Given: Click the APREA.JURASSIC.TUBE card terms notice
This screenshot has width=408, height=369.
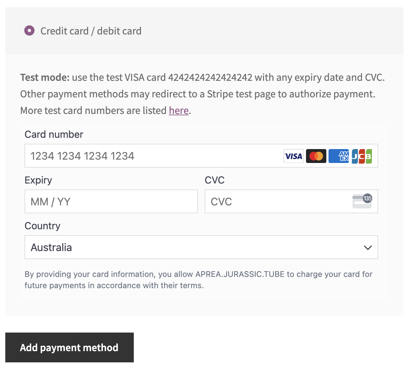Looking at the screenshot, I should pyautogui.click(x=198, y=280).
